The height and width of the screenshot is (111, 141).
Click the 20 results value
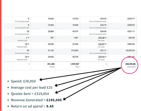point(28,31)
